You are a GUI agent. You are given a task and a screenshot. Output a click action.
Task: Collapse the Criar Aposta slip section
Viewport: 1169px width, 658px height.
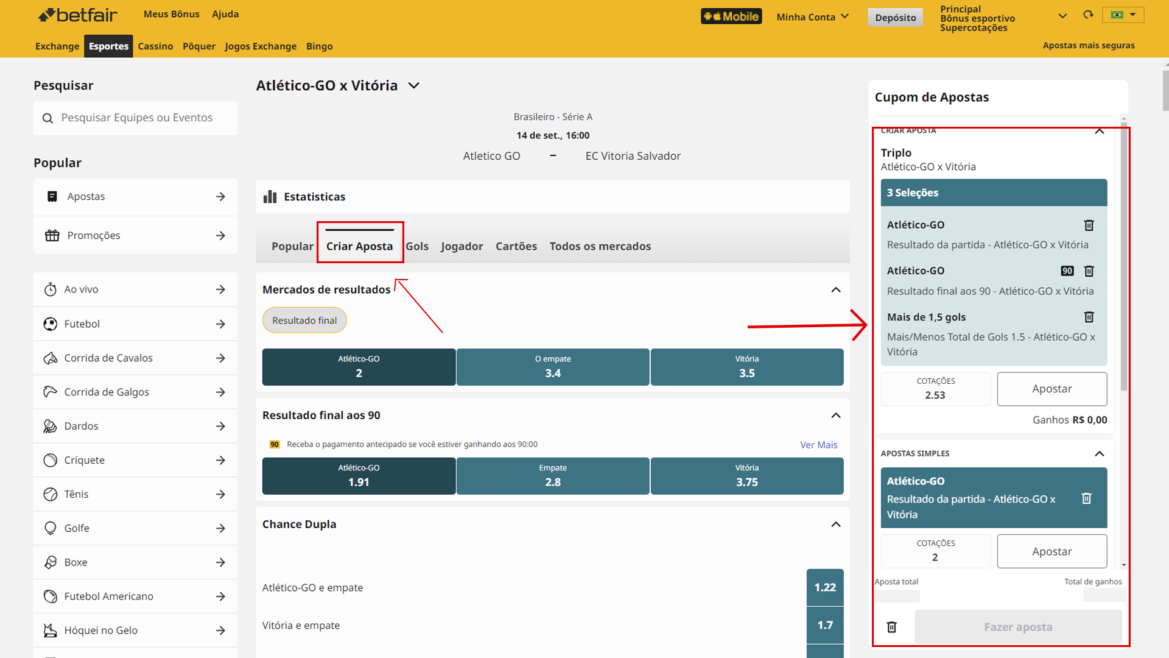pos(1100,131)
